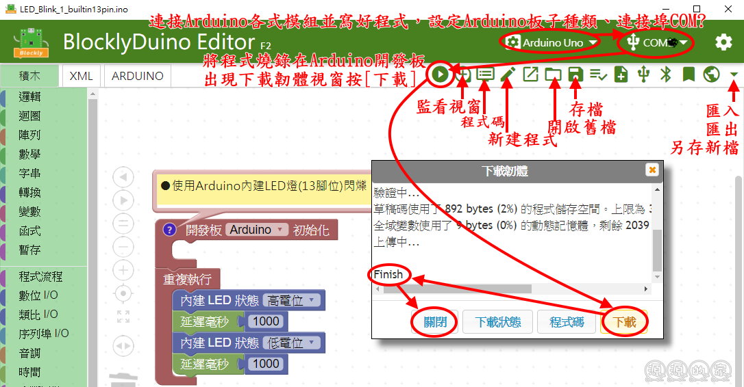Switch to the XML tab
This screenshot has height=387, width=744.
point(81,76)
